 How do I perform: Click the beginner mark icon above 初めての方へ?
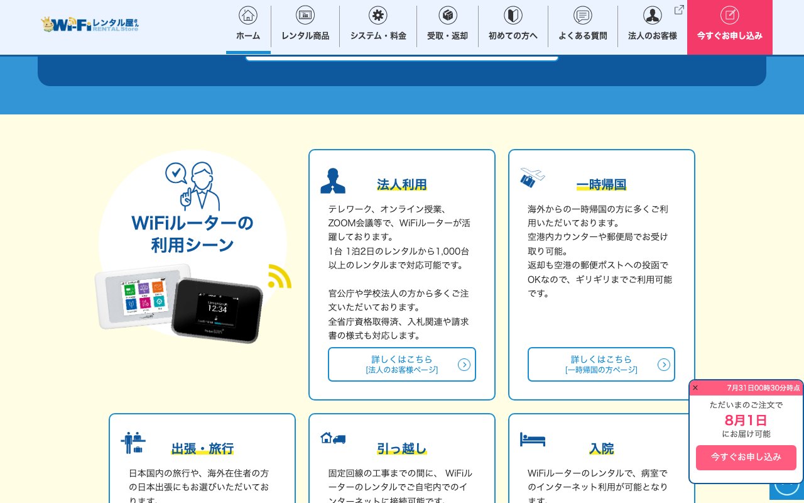click(x=513, y=15)
